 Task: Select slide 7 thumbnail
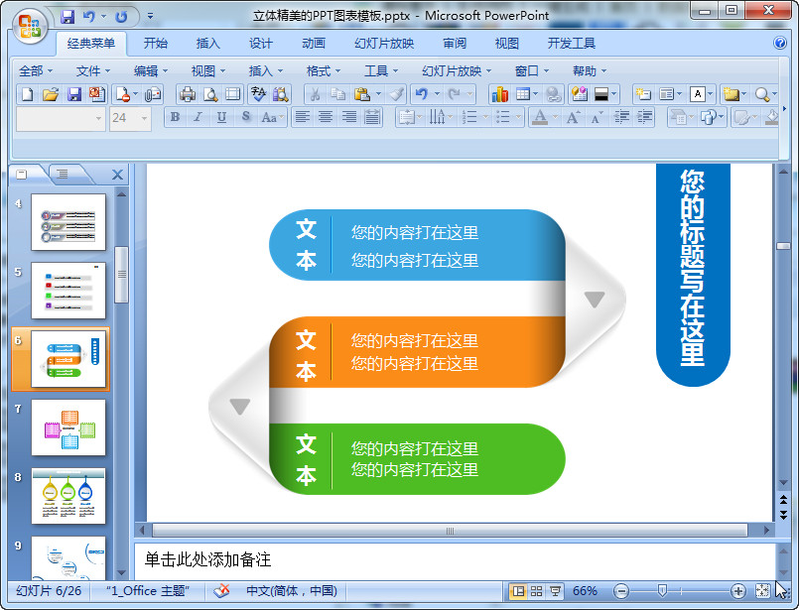pos(68,427)
